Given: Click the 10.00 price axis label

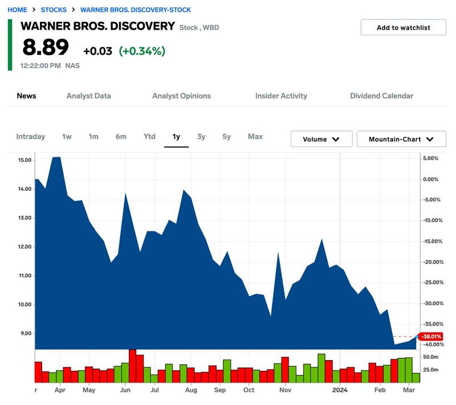Looking at the screenshot, I should (25, 305).
